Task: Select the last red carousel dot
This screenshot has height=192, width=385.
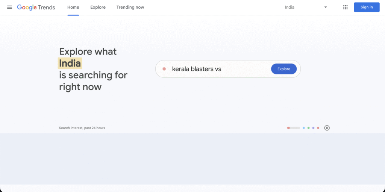Action: [x=318, y=128]
